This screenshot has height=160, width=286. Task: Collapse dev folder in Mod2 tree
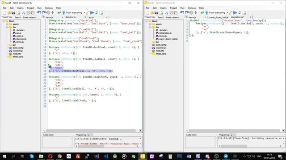point(150,27)
